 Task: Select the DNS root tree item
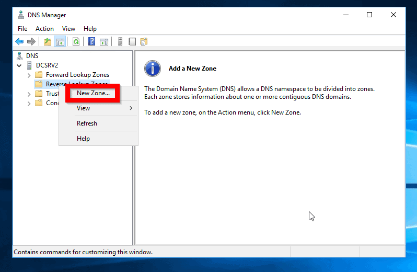pyautogui.click(x=32, y=56)
